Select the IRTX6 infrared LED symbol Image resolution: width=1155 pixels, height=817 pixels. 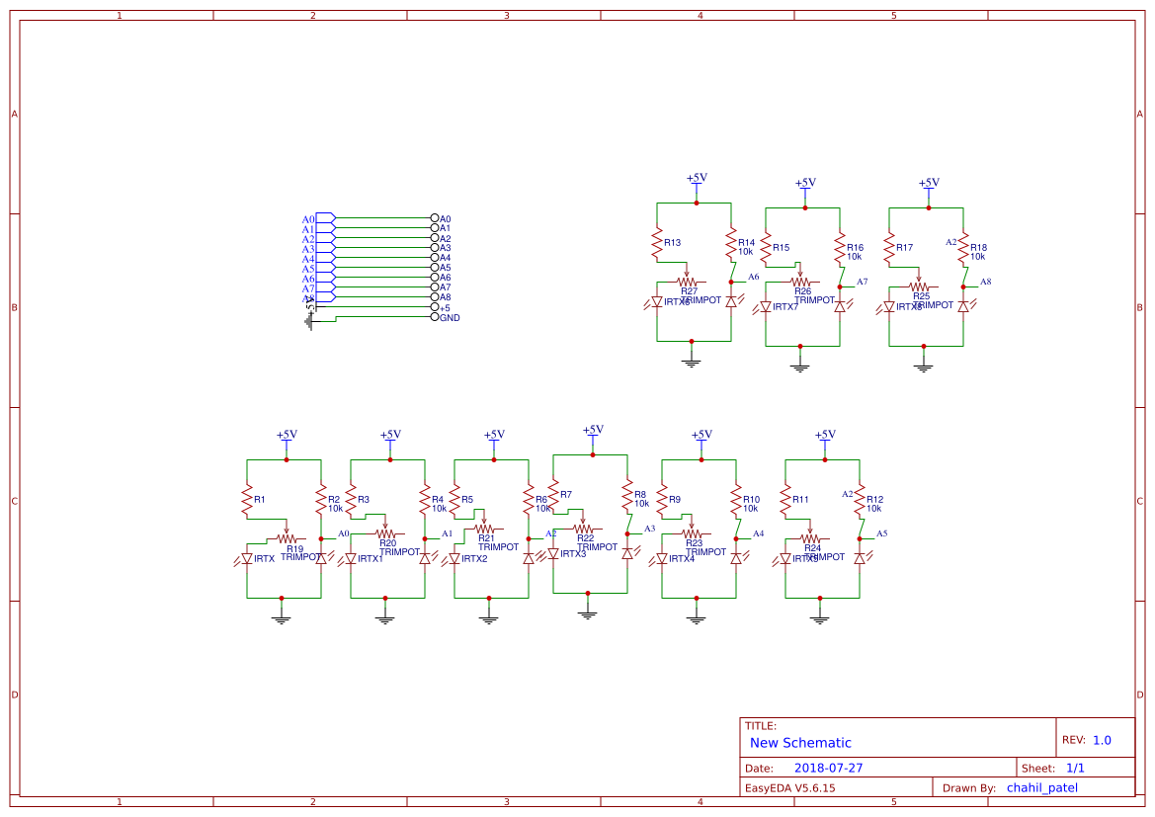(657, 301)
